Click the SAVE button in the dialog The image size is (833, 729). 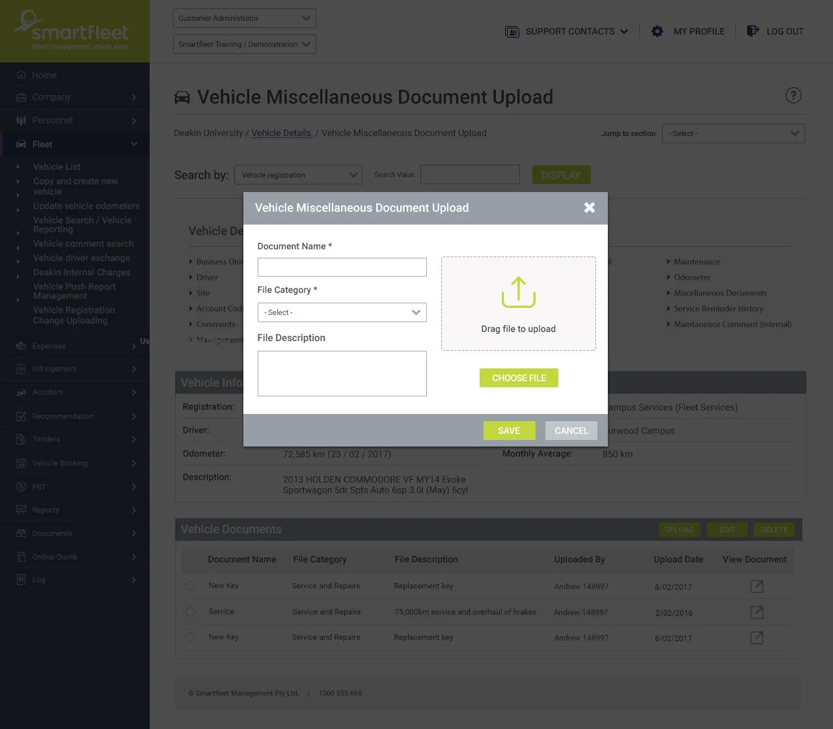509,430
